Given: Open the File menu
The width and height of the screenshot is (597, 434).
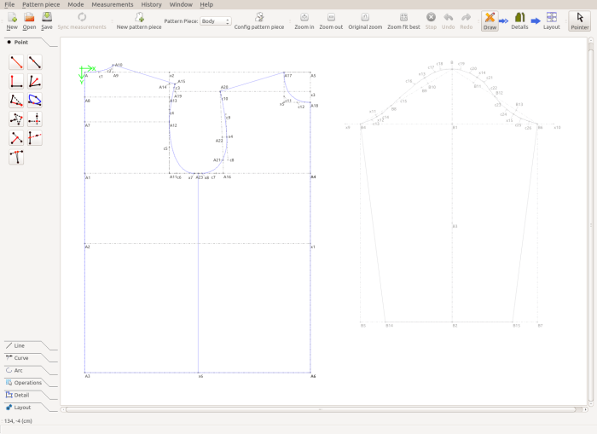Looking at the screenshot, I should point(9,4).
